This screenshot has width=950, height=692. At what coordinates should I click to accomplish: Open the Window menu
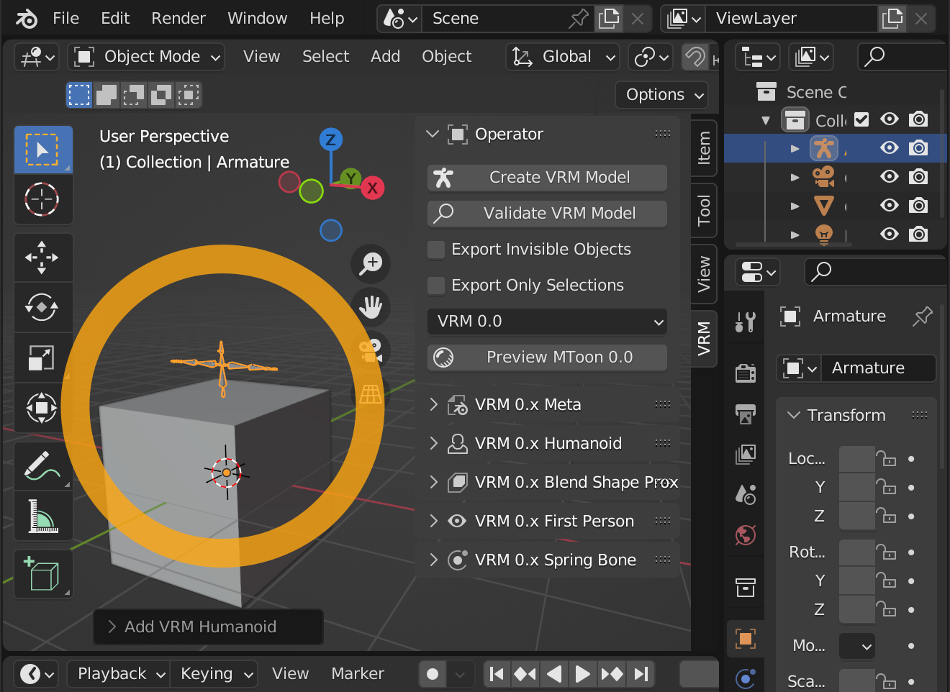pos(257,19)
